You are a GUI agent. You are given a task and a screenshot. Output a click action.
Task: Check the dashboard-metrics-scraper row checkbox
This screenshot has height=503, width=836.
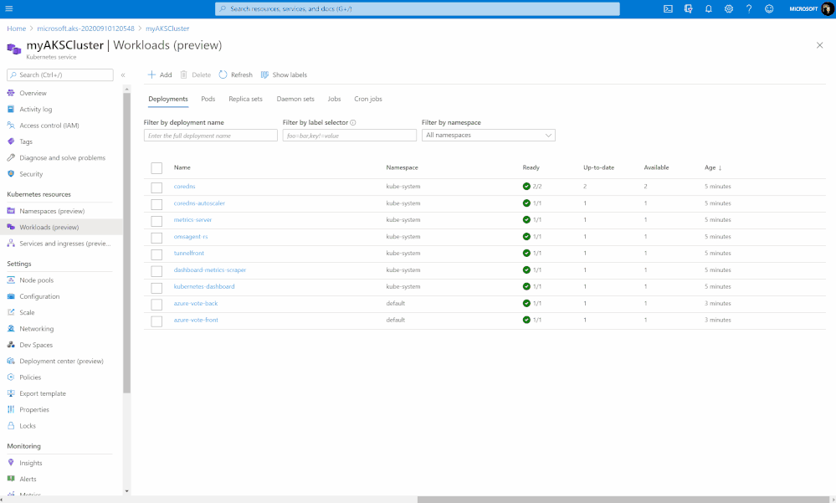tap(156, 271)
